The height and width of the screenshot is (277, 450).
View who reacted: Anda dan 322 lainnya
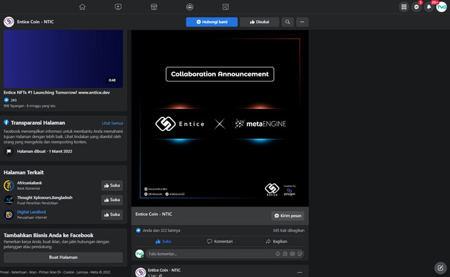click(x=161, y=231)
